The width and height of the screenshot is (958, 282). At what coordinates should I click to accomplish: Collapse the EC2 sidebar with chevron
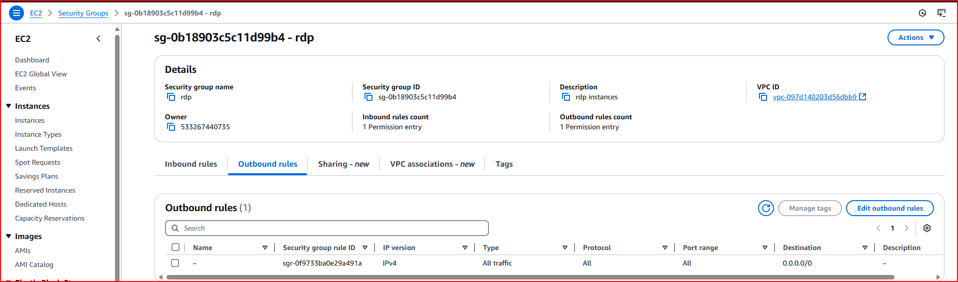pos(98,38)
